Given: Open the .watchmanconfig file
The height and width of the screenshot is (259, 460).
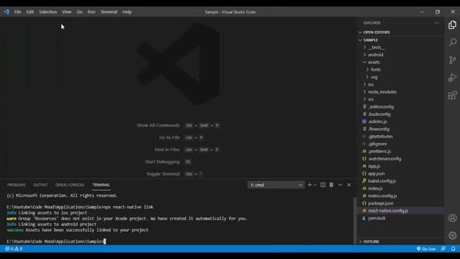Looking at the screenshot, I should click(x=401, y=158).
